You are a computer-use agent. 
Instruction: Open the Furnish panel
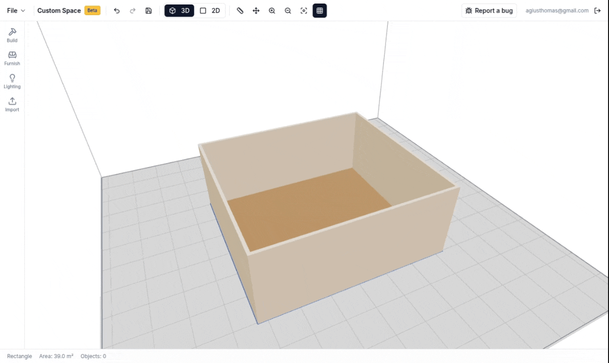[12, 58]
